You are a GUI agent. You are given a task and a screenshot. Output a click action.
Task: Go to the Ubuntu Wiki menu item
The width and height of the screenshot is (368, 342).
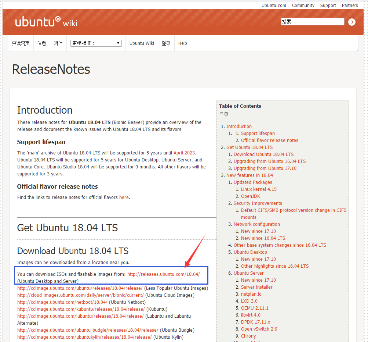(x=142, y=43)
